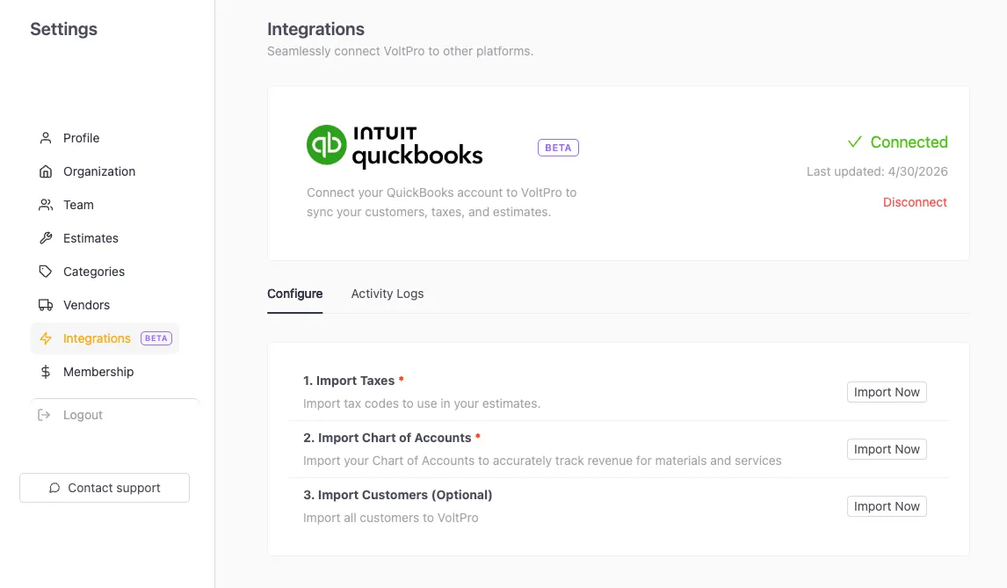Click the Profile person icon
The width and height of the screenshot is (1007, 588).
pos(46,138)
